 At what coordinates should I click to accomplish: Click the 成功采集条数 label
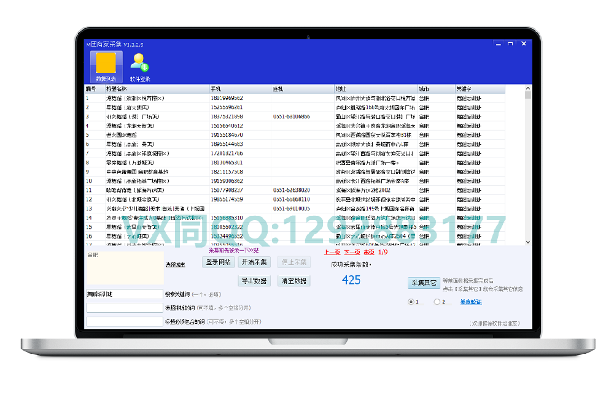[x=351, y=265]
